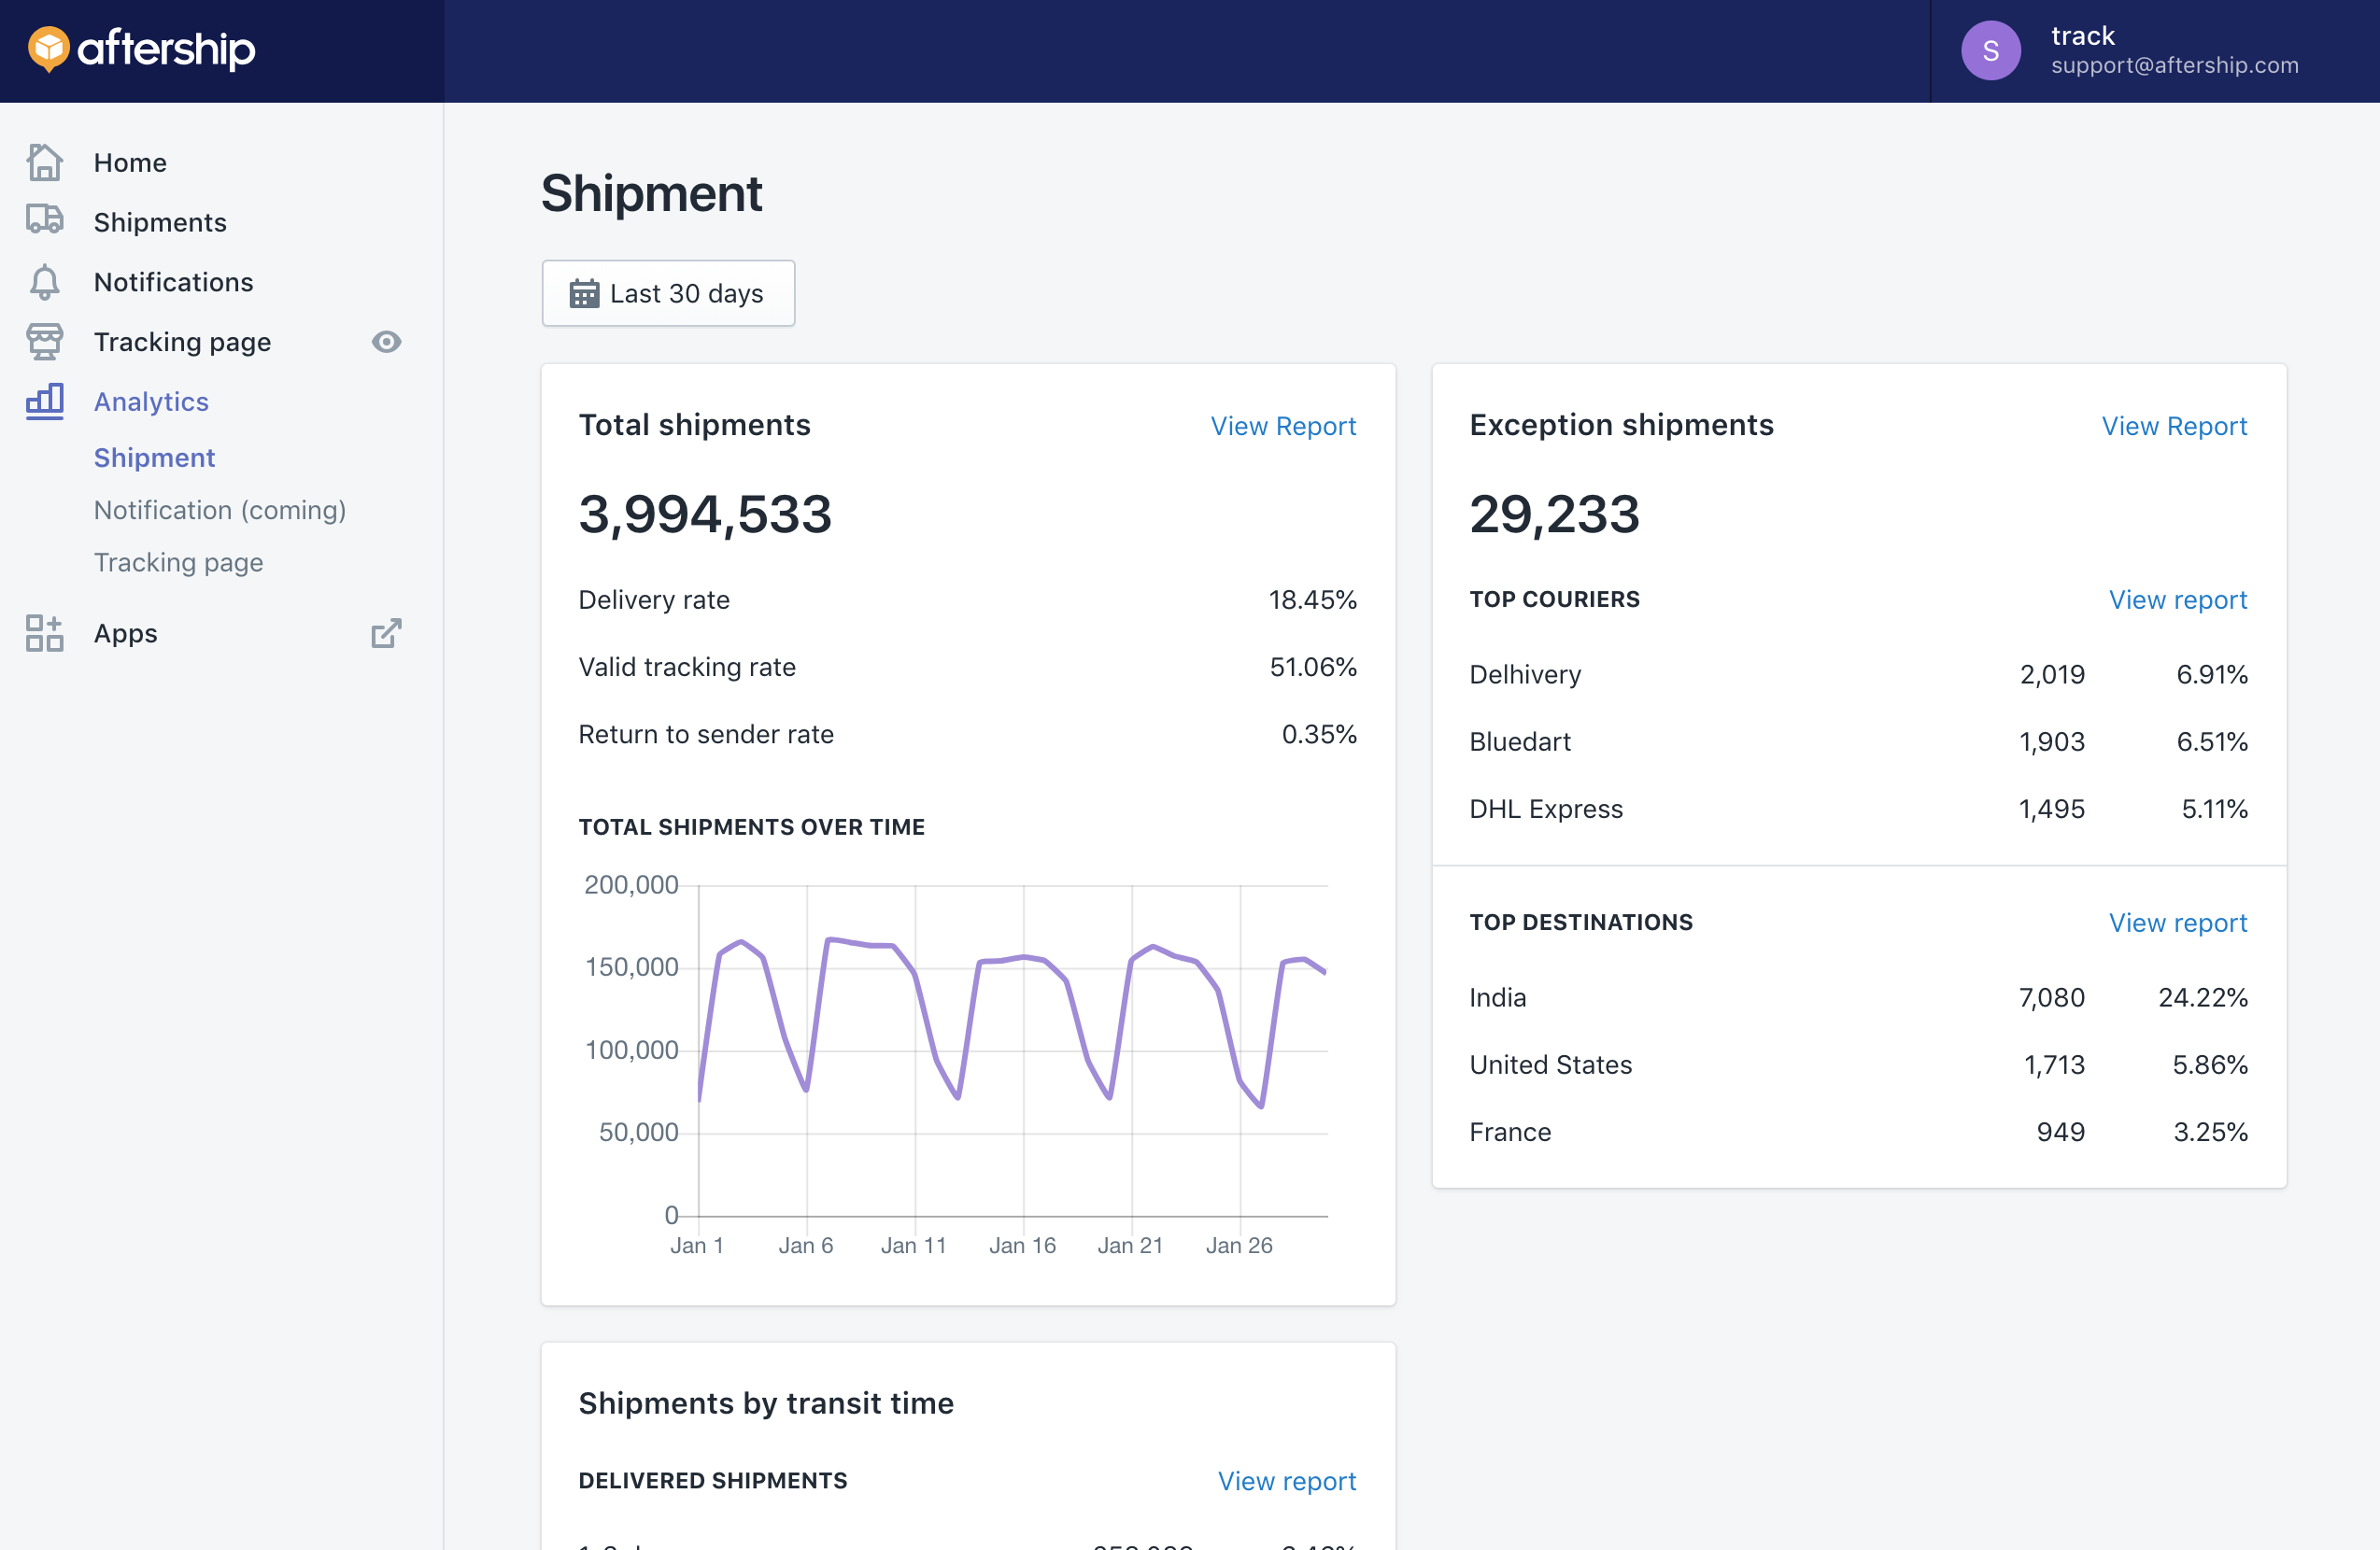
Task: Toggle the Tracking page eye preview icon
Action: 386,342
